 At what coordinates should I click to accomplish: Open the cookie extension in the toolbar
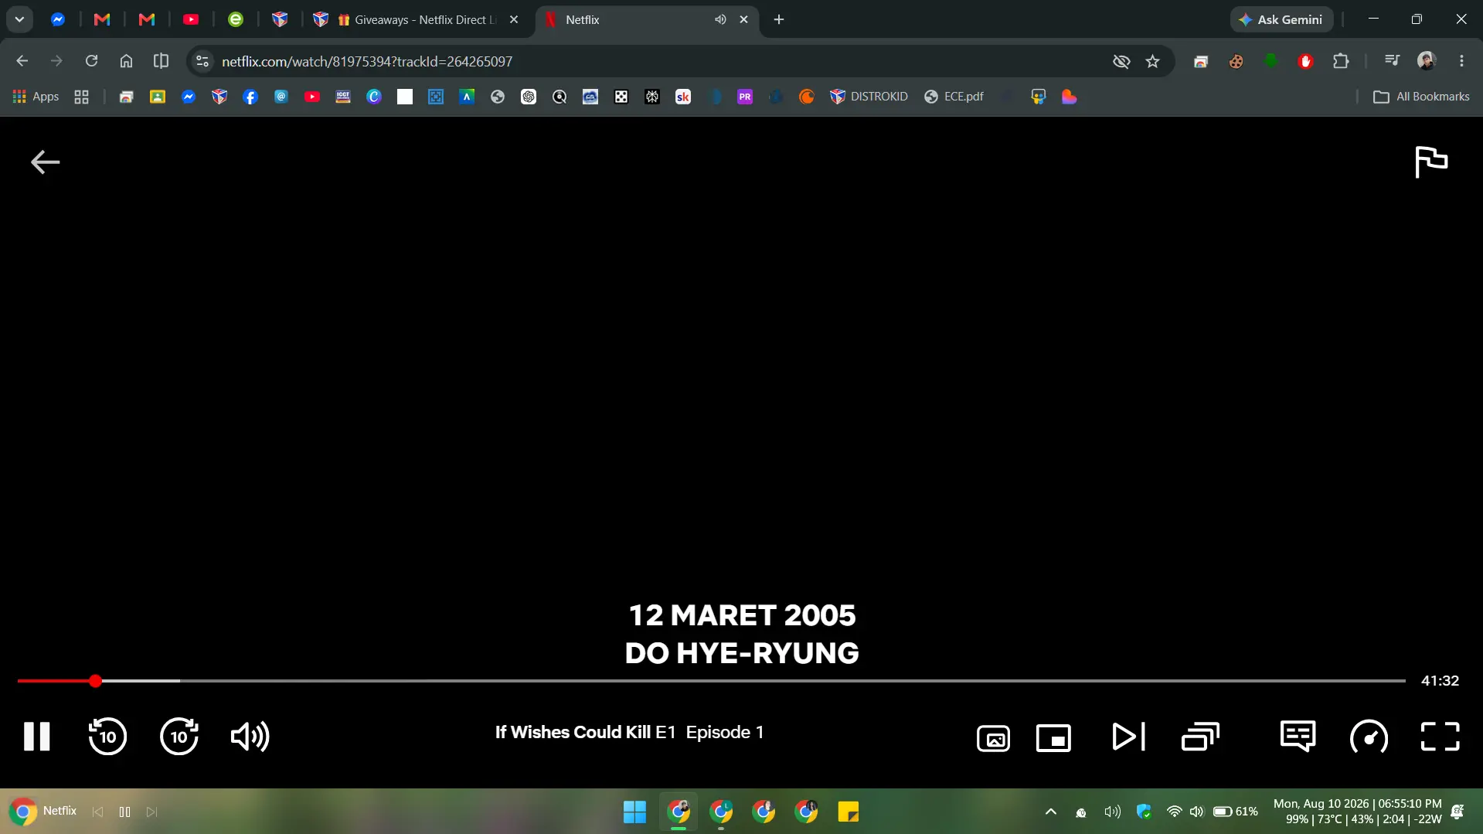click(1236, 61)
